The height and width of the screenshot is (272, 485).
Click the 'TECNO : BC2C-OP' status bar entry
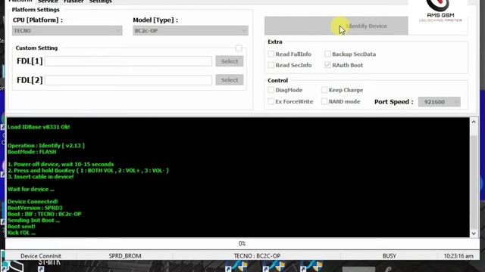tap(257, 256)
